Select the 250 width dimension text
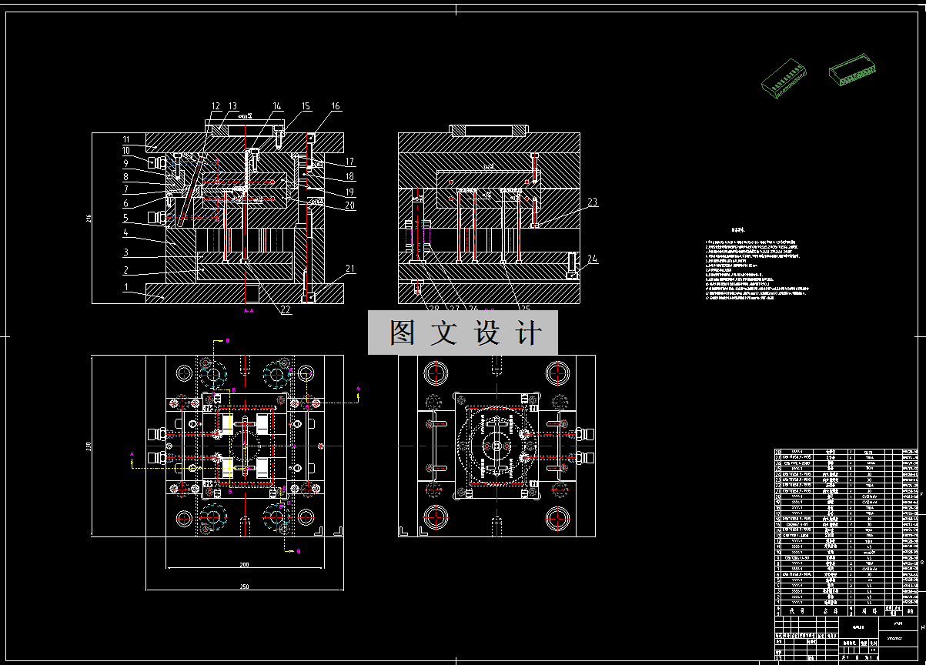926x665 pixels. tap(244, 587)
